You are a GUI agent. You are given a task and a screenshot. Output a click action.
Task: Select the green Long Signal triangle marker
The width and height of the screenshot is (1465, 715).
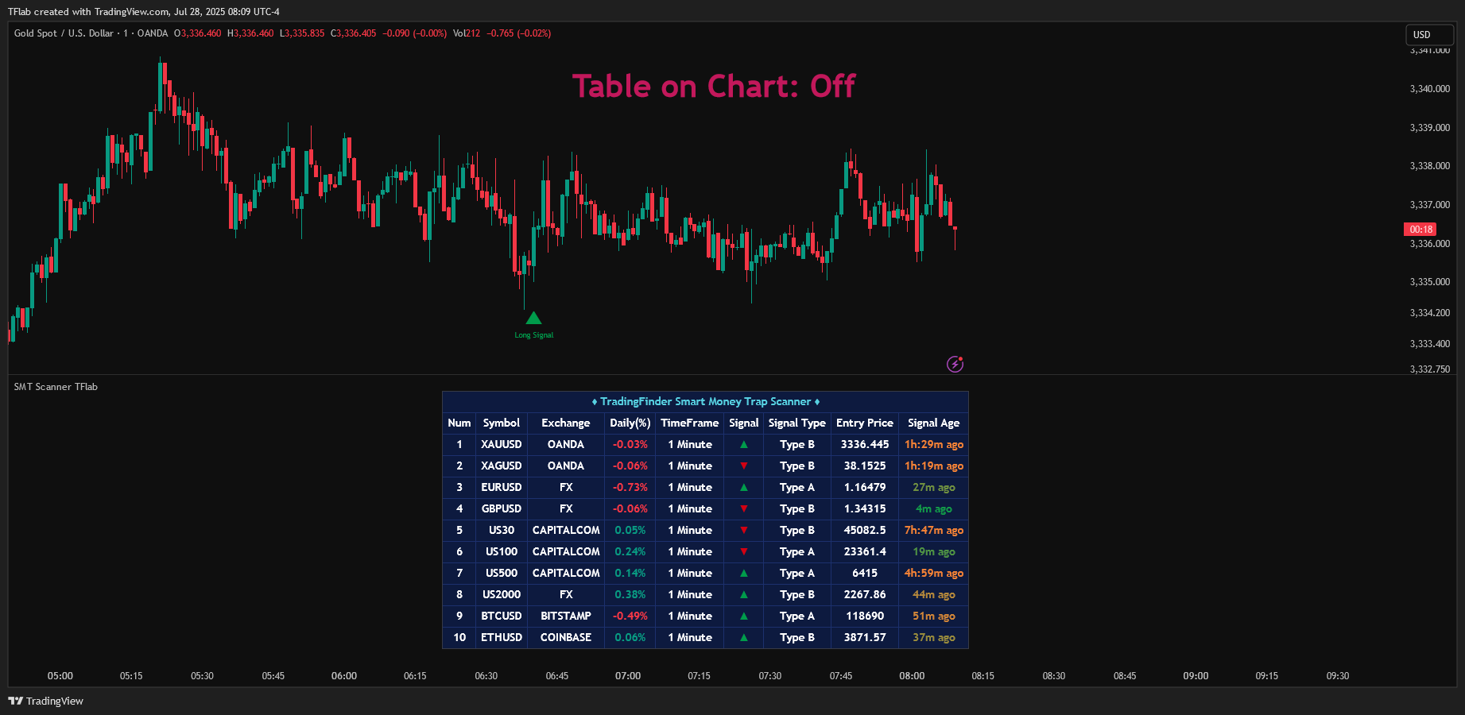coord(533,318)
